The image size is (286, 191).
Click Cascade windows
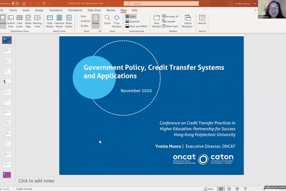coord(169,21)
